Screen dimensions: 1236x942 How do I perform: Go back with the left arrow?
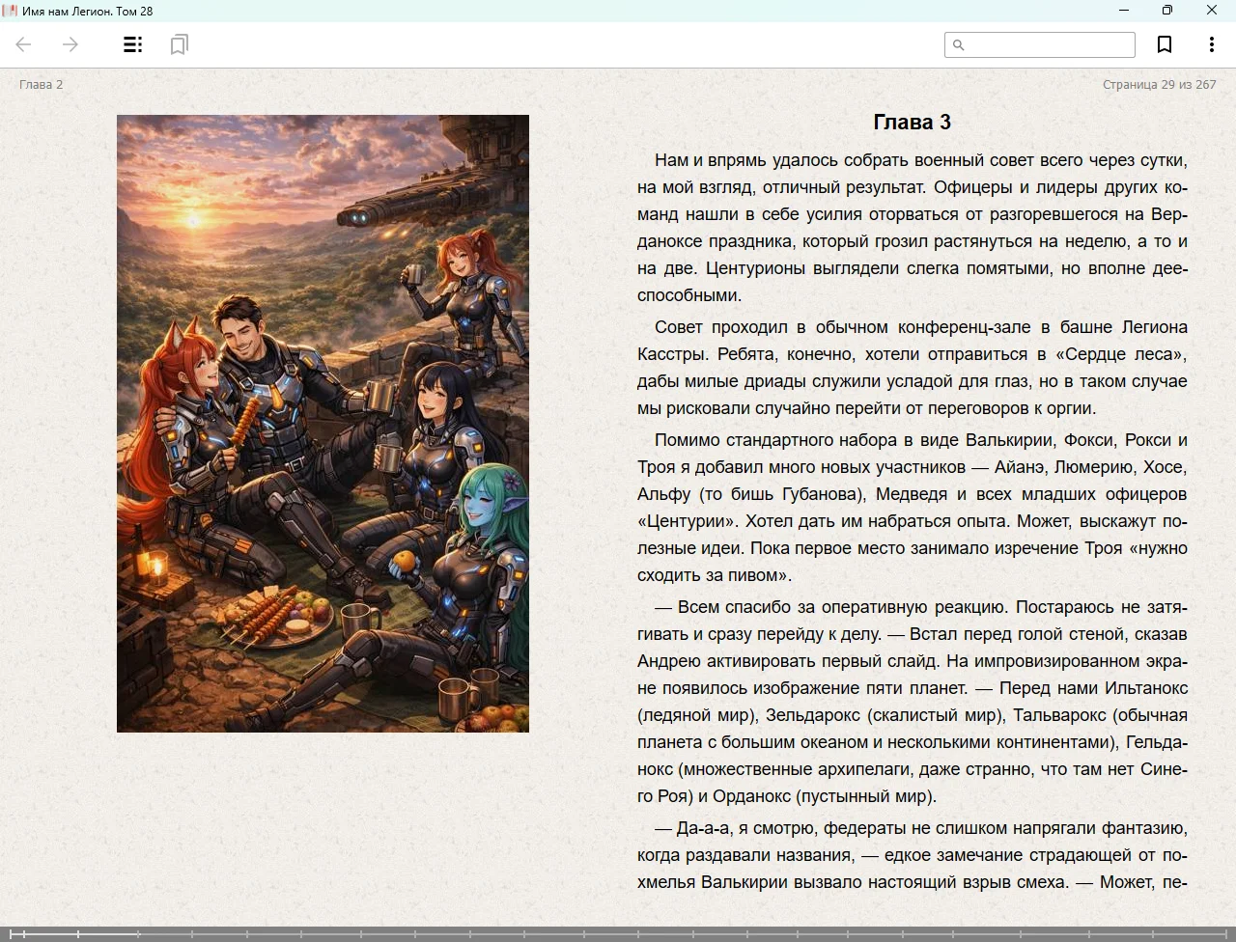coord(24,44)
